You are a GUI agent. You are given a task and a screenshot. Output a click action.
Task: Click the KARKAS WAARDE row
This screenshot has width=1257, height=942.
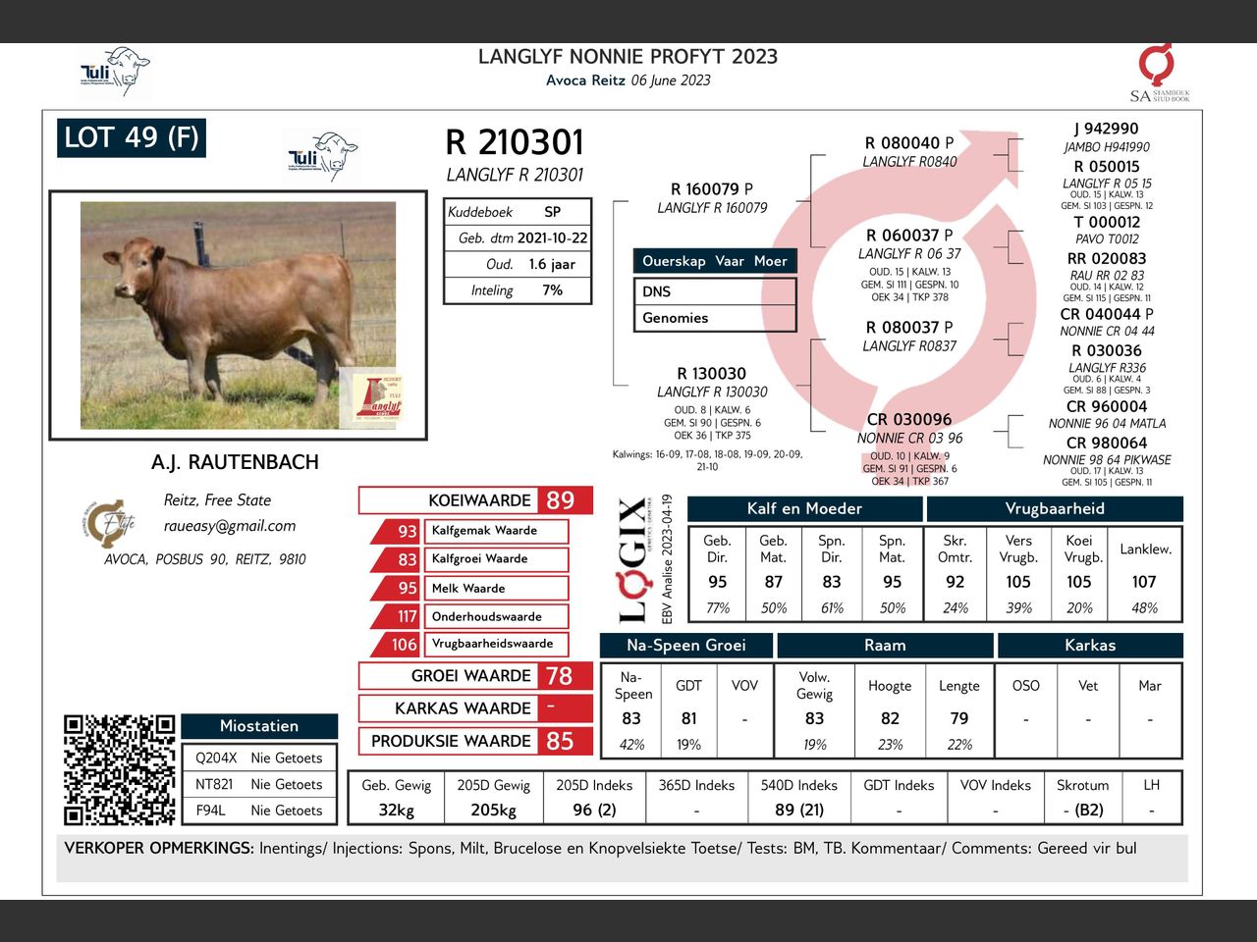[475, 708]
